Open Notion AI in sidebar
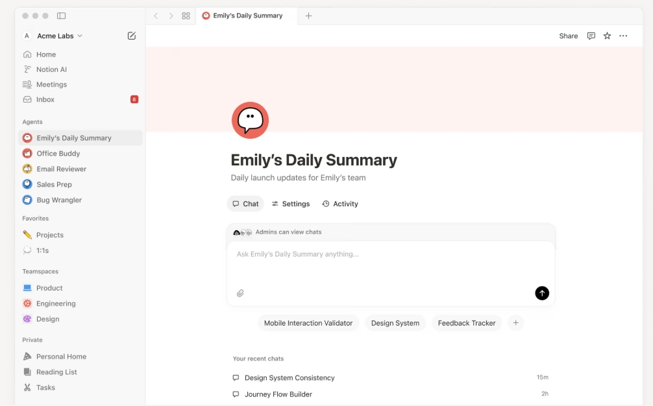This screenshot has height=406, width=653. coord(80,69)
